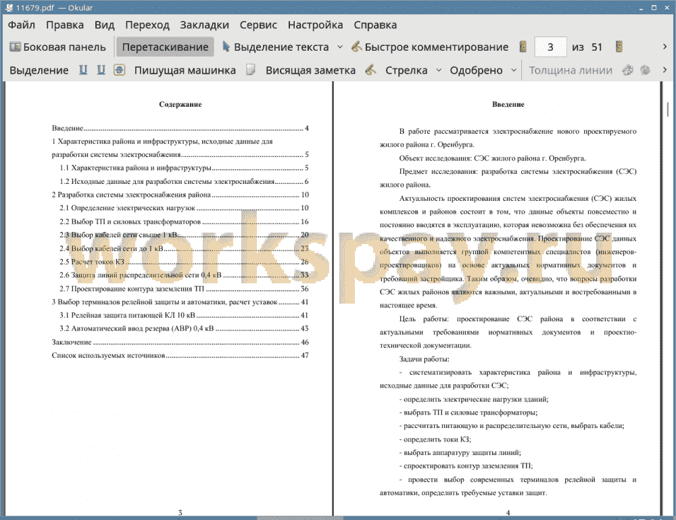Open dropdown arrow next to Выделение текста

click(340, 47)
